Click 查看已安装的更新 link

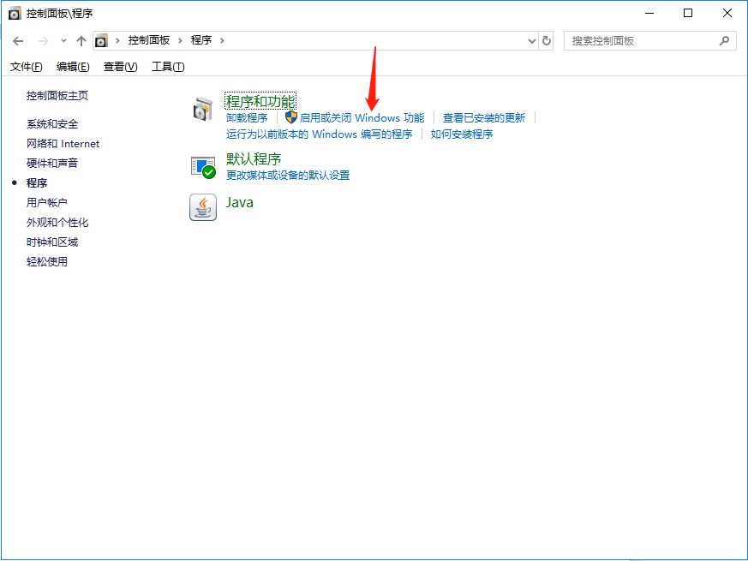(x=483, y=117)
